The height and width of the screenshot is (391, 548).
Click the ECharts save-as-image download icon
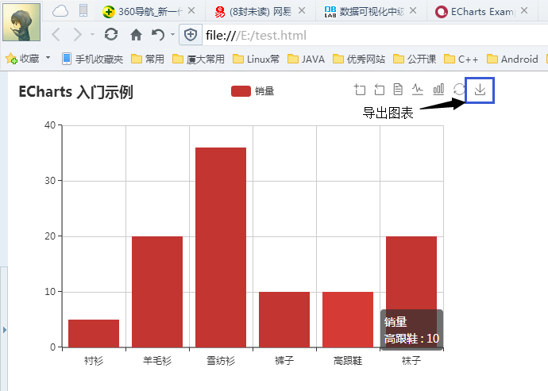click(480, 90)
